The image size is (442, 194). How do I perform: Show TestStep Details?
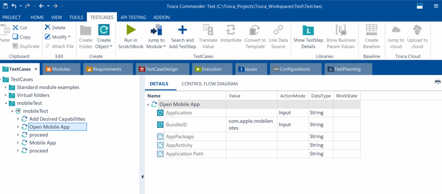308,37
